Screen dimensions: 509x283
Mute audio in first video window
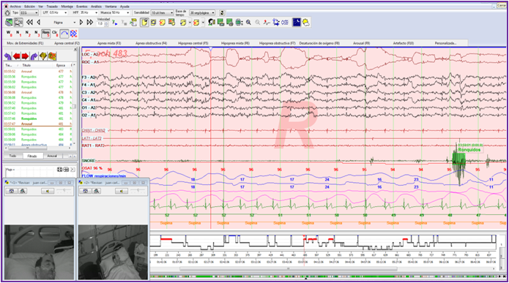[x=48, y=191]
